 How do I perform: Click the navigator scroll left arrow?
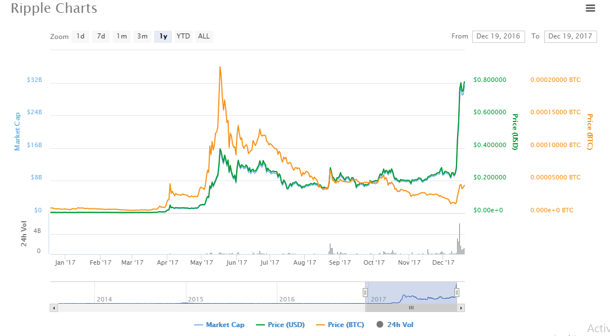coord(54,308)
